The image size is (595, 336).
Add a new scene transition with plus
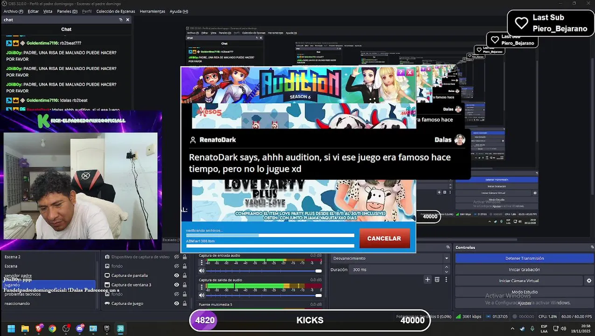(427, 280)
